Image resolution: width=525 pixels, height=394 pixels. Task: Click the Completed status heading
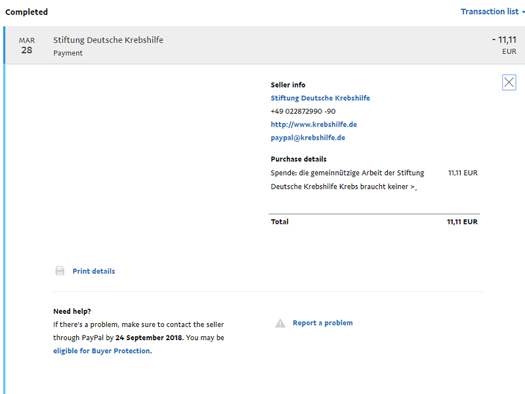click(x=26, y=12)
